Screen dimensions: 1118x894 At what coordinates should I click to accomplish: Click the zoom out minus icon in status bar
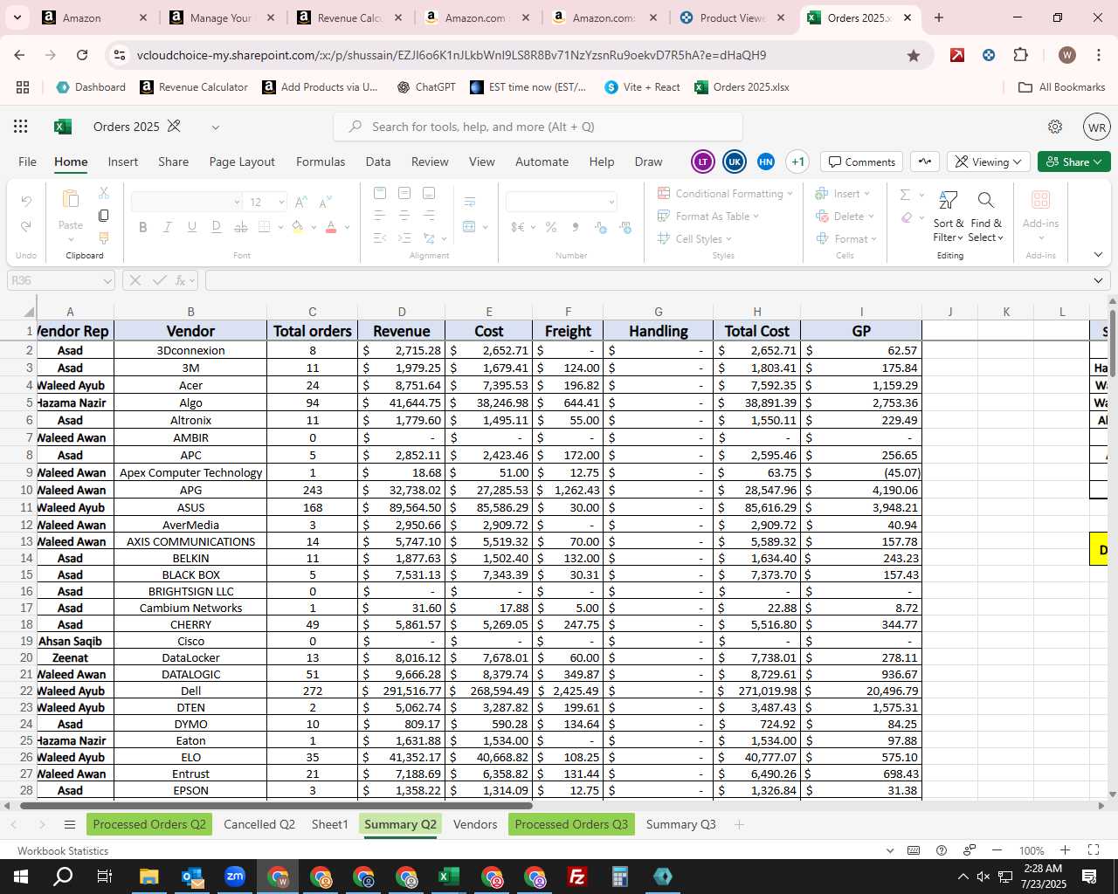point(997,850)
